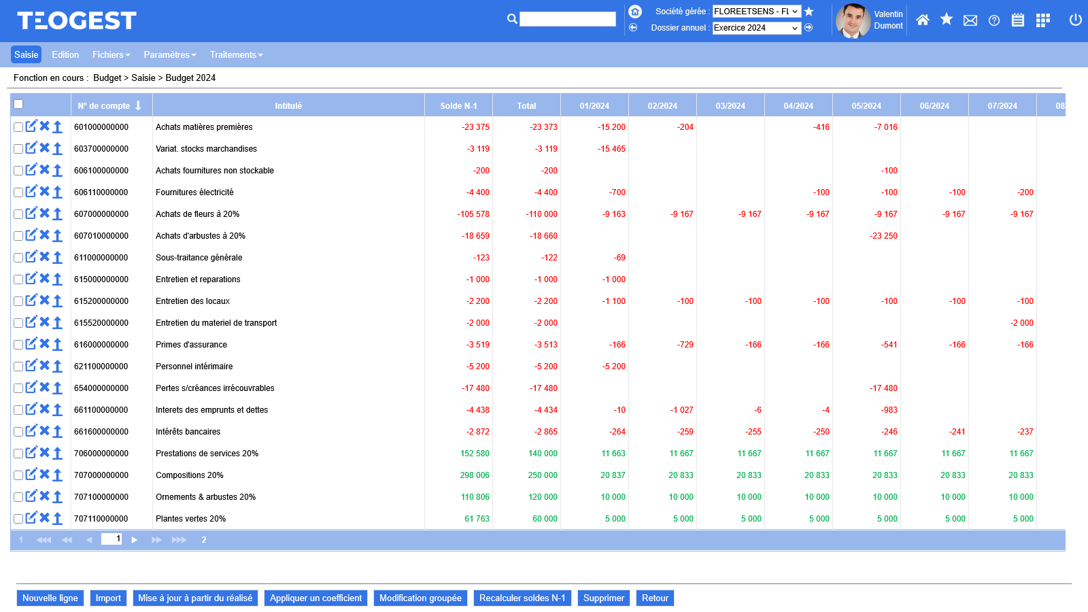Click Recalculer soldes N-1 button
1088x612 pixels.
coord(522,598)
